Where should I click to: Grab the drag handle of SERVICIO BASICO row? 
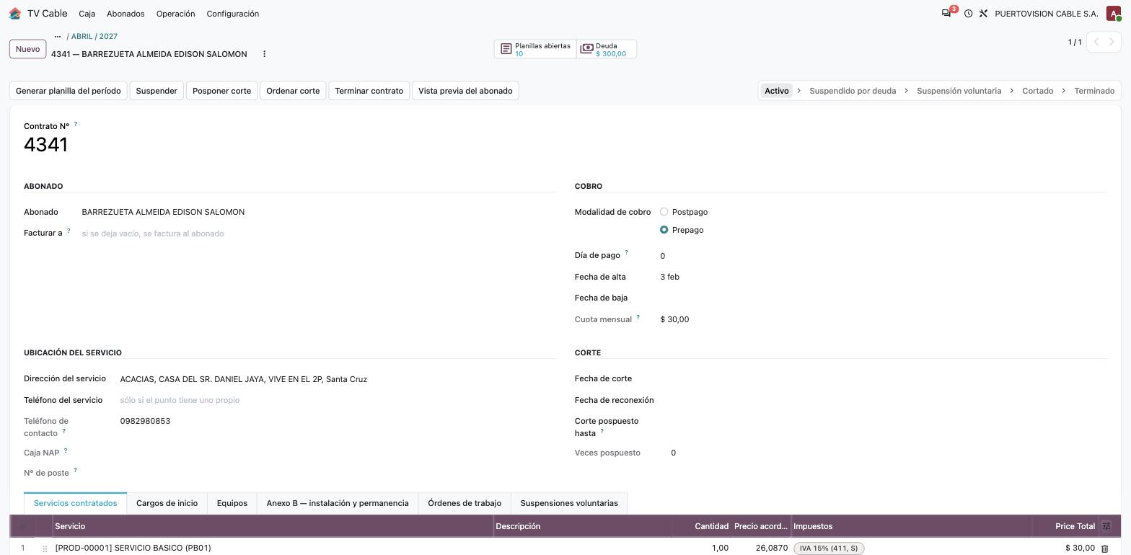[45, 549]
